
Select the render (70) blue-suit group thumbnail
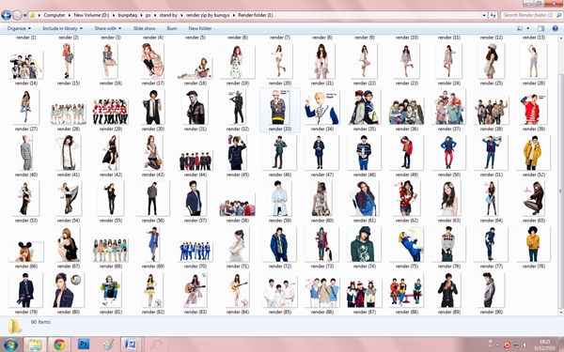click(x=195, y=251)
